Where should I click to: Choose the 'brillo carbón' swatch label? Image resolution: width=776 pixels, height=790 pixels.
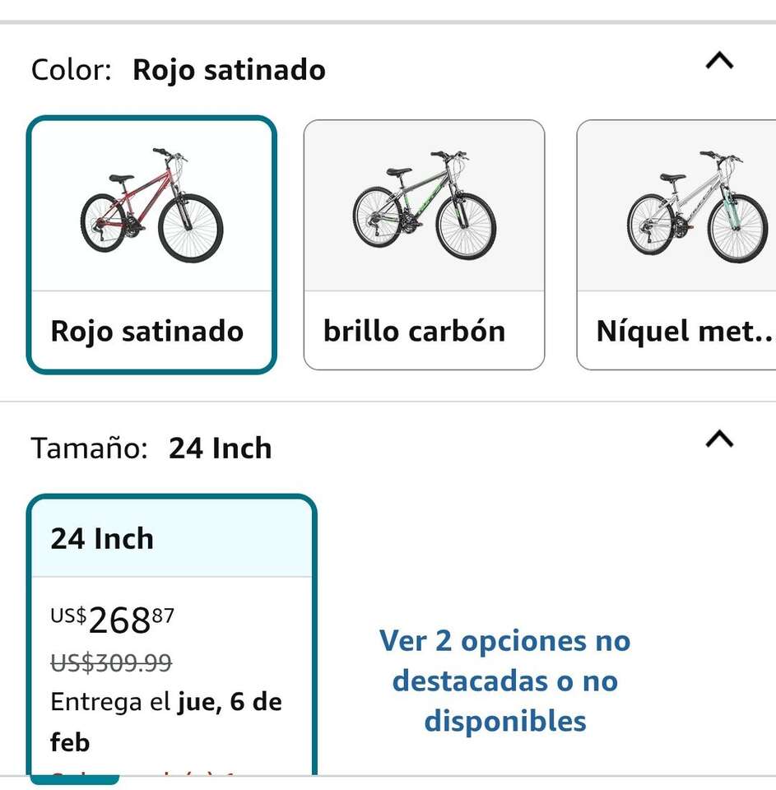[x=414, y=331]
